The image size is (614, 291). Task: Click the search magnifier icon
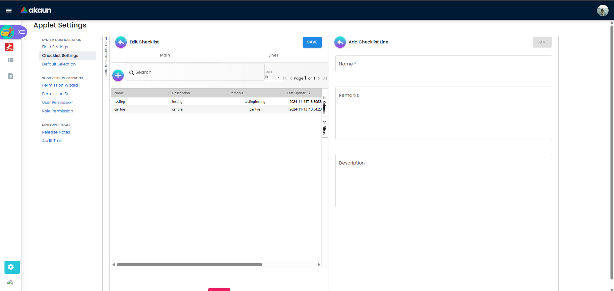[132, 73]
